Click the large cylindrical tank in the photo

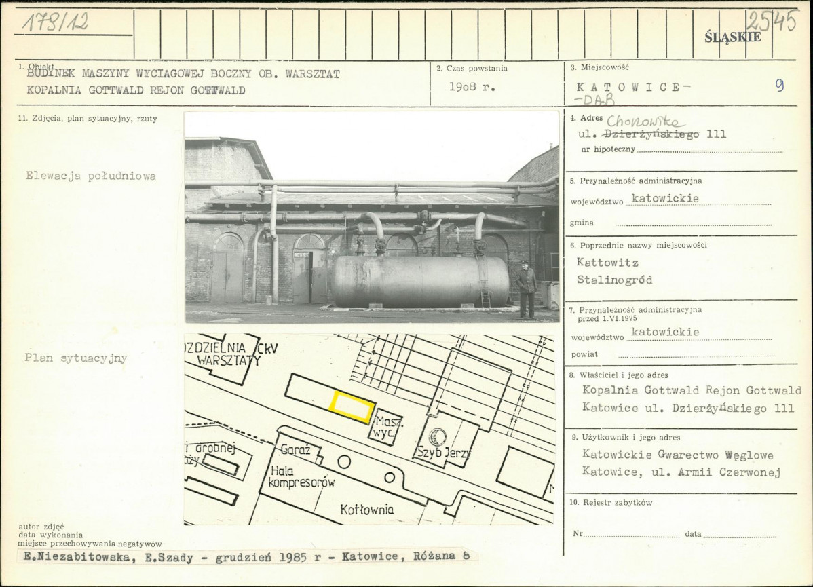[421, 281]
